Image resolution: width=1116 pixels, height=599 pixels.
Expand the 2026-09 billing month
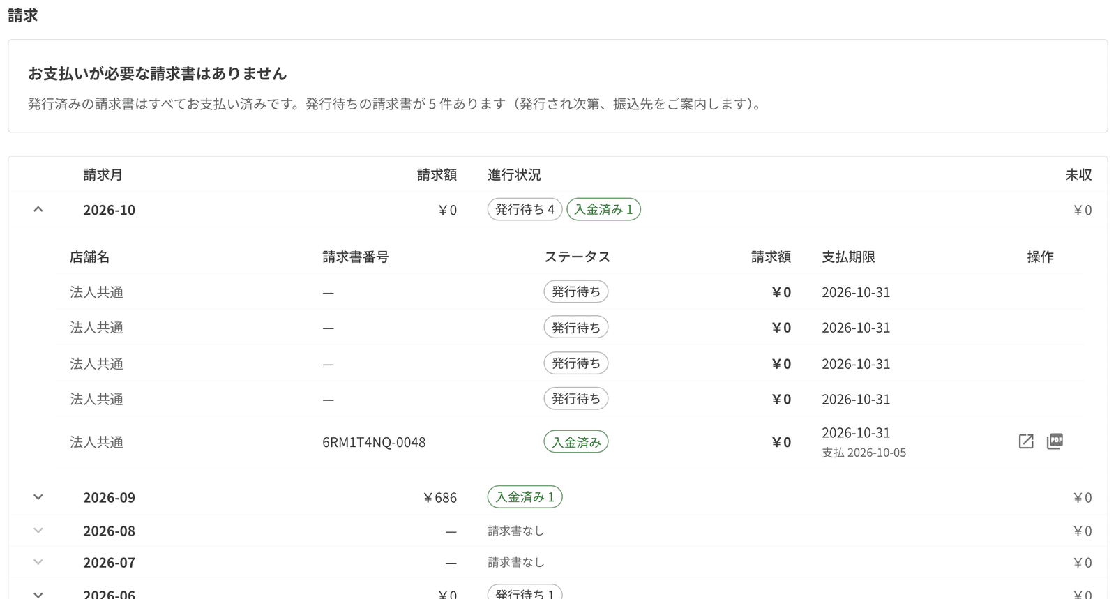coord(38,497)
